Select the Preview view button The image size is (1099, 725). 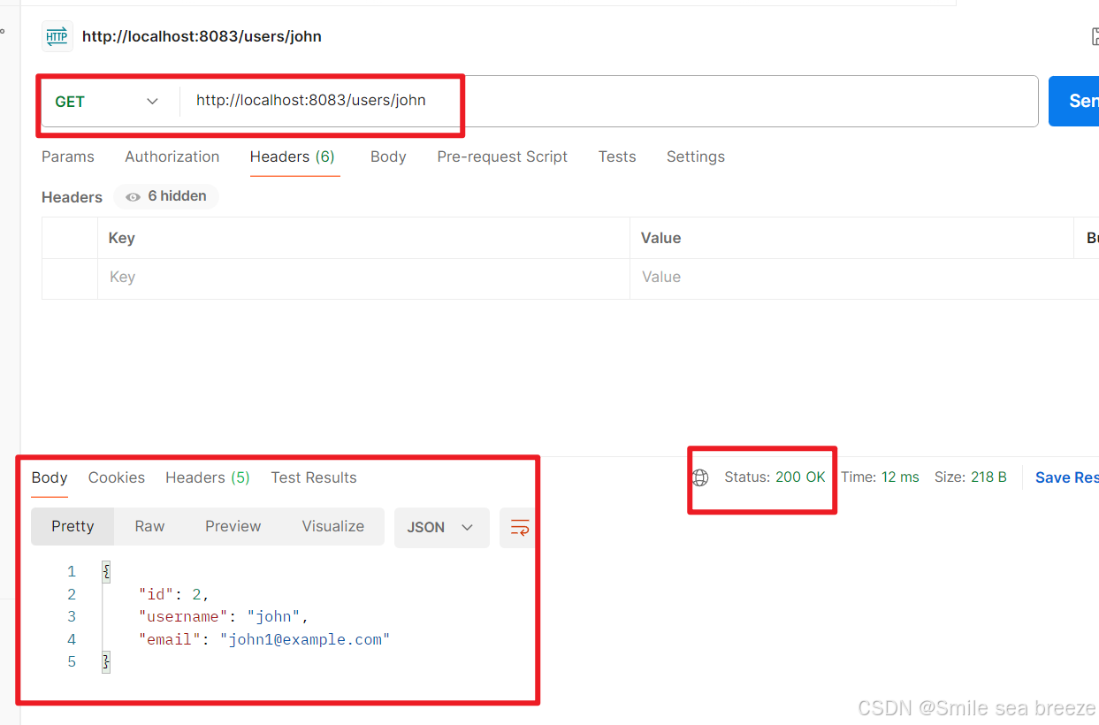pos(233,526)
